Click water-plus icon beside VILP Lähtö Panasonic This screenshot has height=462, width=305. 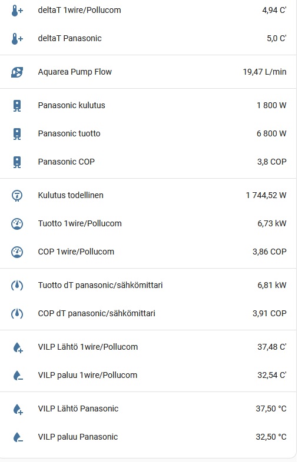click(18, 409)
